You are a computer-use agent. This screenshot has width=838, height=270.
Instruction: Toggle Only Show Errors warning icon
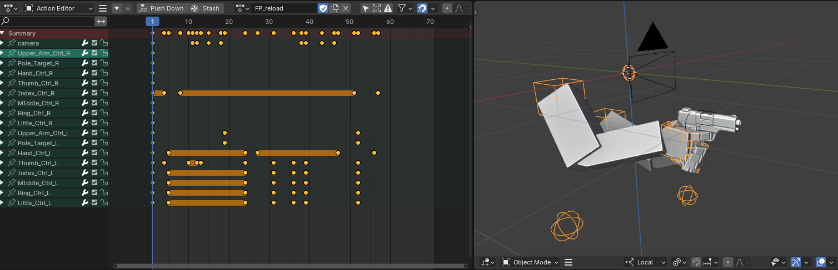coord(388,8)
